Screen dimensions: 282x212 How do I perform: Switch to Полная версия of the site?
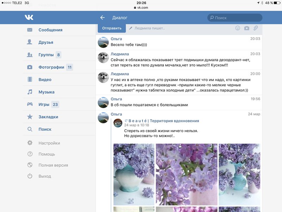[53, 165]
